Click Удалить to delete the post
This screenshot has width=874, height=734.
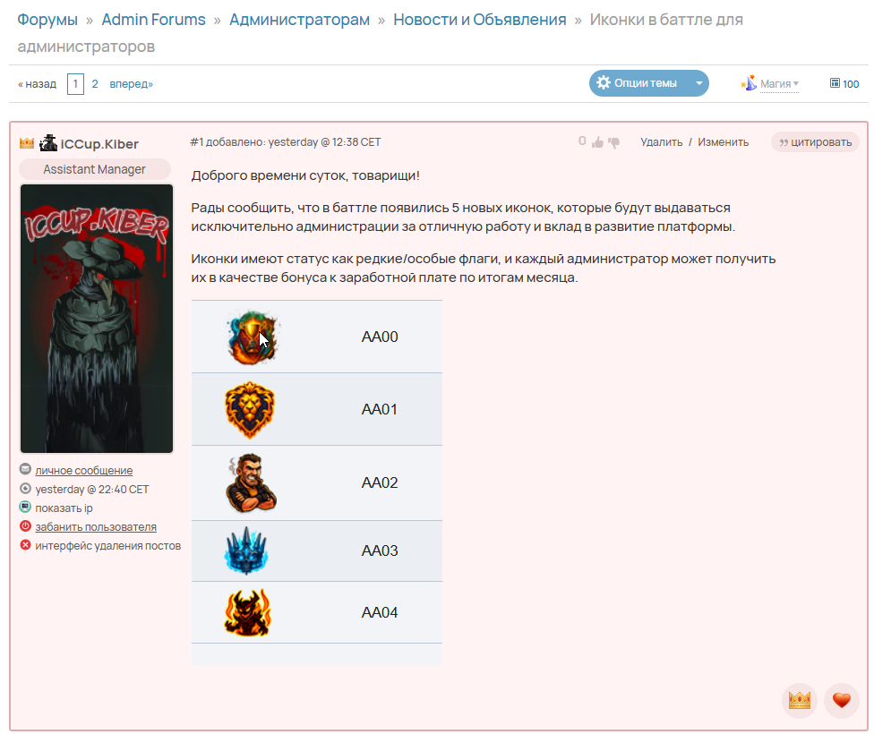tap(661, 142)
